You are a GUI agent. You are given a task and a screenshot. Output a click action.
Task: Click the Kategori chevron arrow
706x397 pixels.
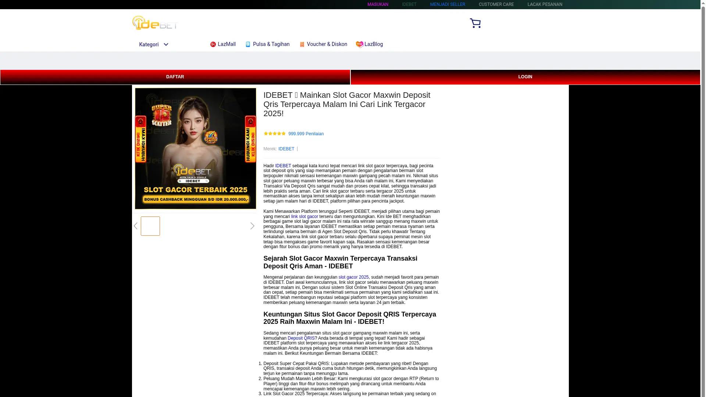coord(166,44)
